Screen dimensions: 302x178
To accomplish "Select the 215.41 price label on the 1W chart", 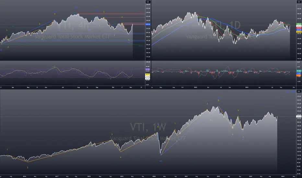I will click(x=299, y=117).
